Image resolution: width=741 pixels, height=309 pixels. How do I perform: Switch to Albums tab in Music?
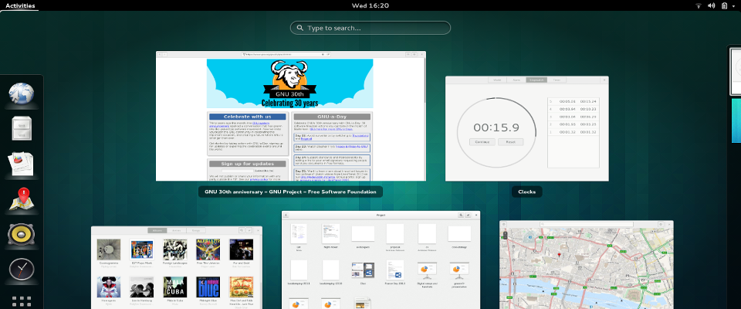157,230
